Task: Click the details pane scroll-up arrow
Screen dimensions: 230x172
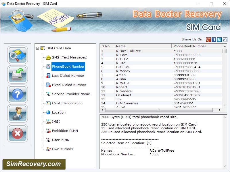Action: click(x=225, y=117)
